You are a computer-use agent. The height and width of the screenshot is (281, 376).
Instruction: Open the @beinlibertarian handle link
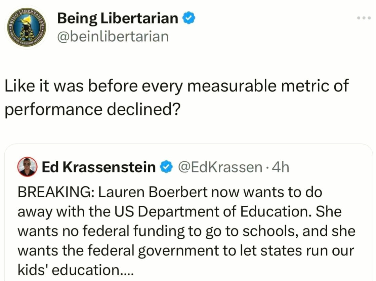[x=113, y=37]
